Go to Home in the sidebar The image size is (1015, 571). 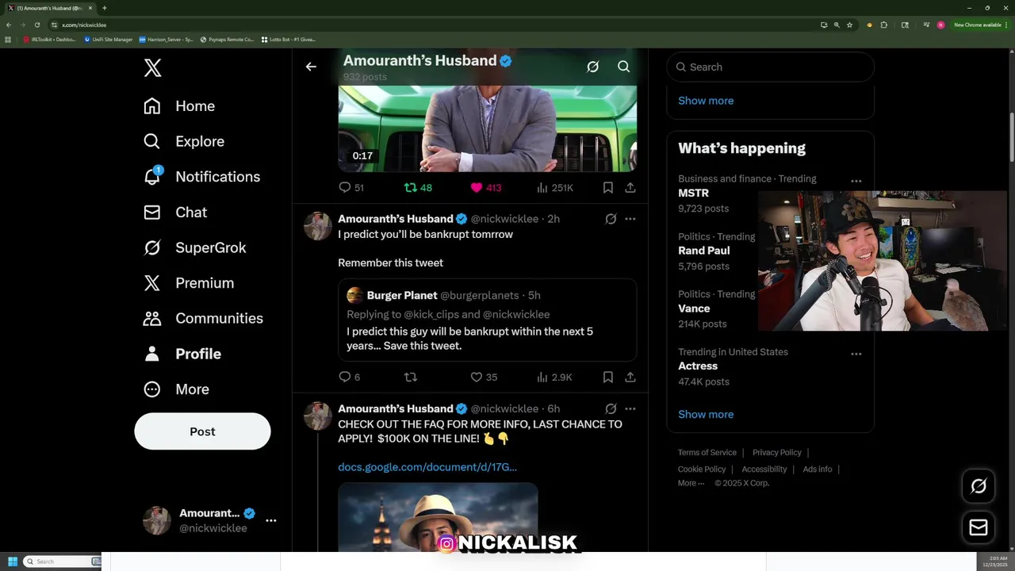179,106
